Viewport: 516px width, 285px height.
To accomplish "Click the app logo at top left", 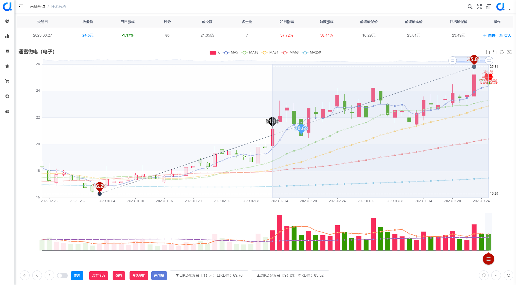I will (7, 6).
